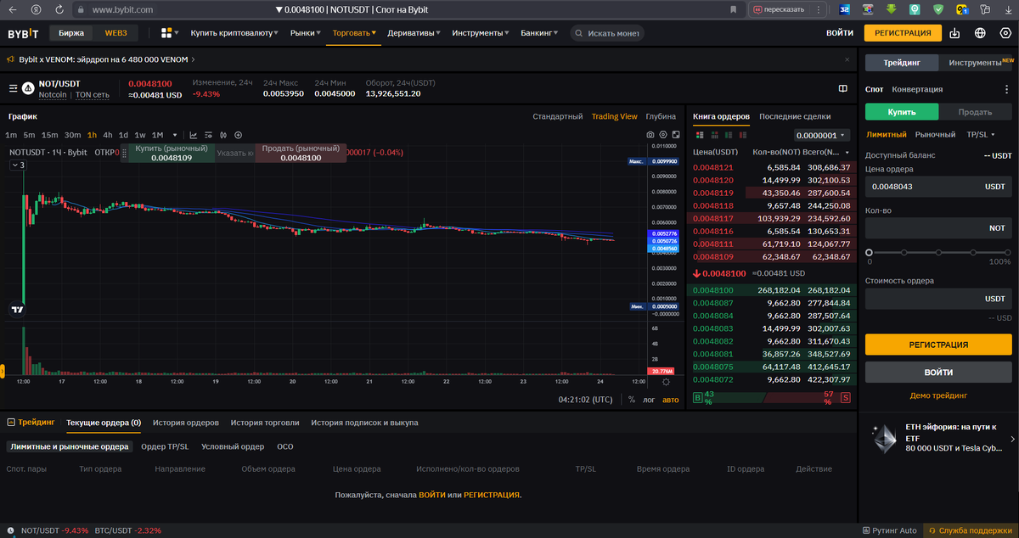The width and height of the screenshot is (1019, 538).
Task: Toggle log scale on chart
Action: click(650, 400)
